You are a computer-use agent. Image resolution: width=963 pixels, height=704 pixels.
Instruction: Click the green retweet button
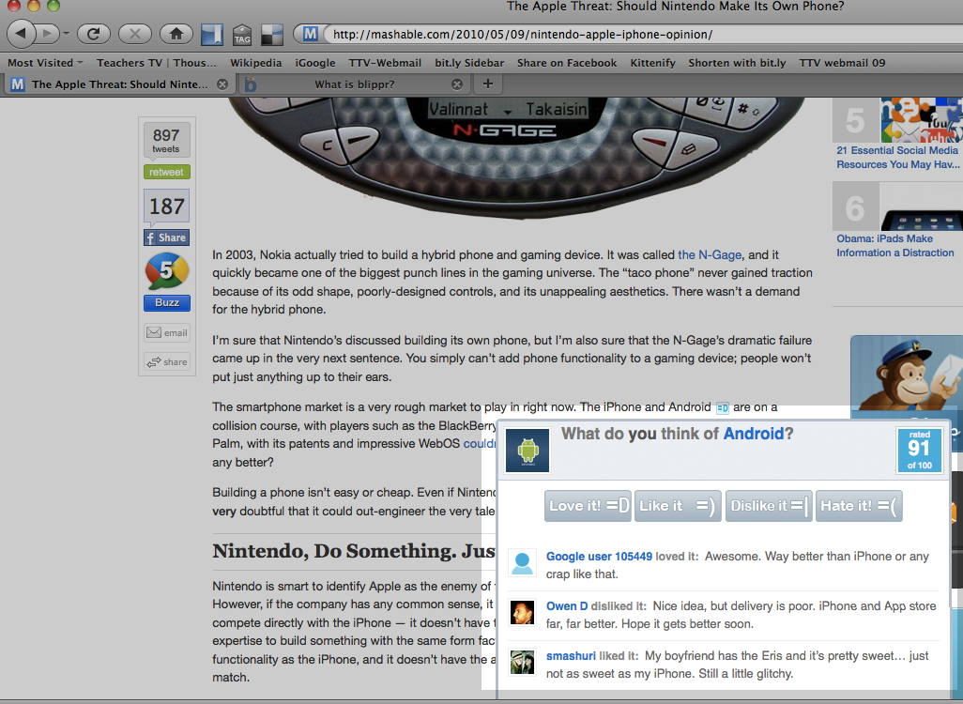coord(166,172)
